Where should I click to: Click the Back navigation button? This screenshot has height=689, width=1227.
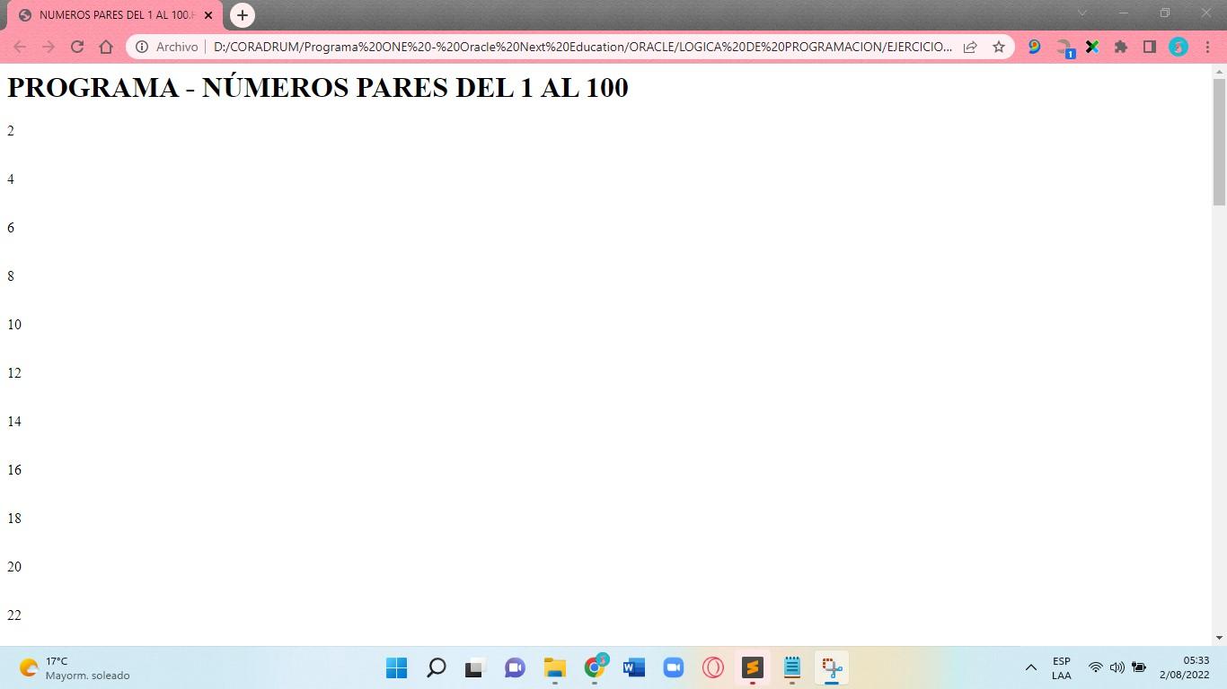pyautogui.click(x=19, y=46)
